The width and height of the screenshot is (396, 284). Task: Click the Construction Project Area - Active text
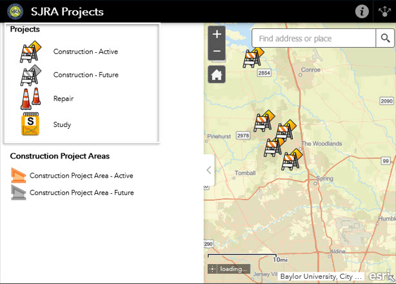pyautogui.click(x=81, y=176)
